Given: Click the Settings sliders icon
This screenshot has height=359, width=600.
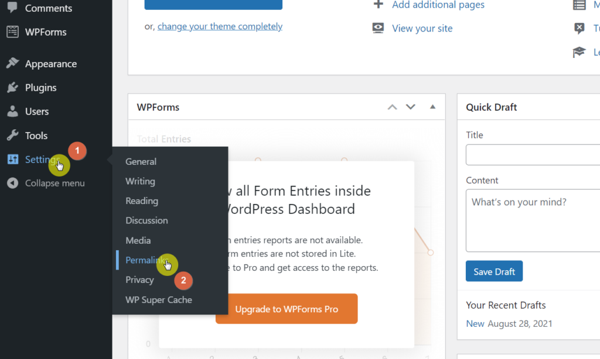Looking at the screenshot, I should point(13,159).
